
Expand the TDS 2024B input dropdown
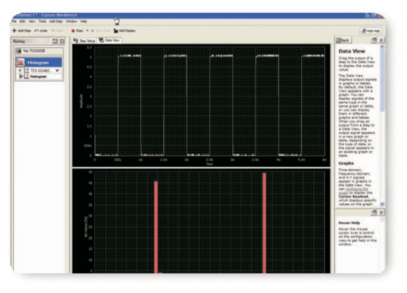click(x=57, y=70)
